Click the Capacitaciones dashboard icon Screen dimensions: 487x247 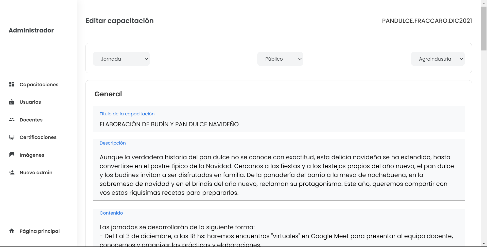(x=12, y=84)
